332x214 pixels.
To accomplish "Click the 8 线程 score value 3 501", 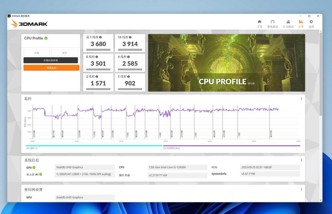I will [98, 64].
